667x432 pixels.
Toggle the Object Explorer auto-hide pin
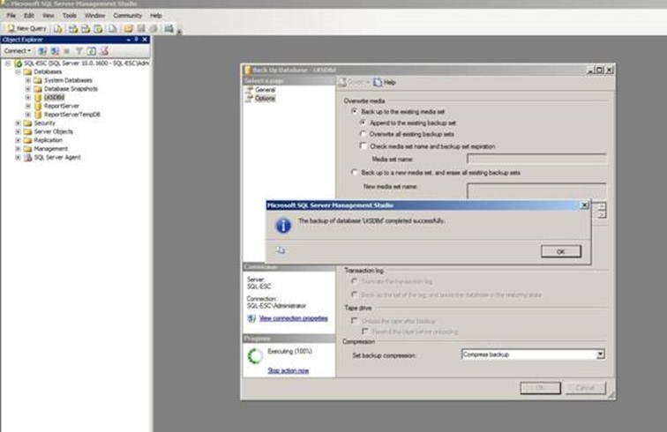[136, 39]
